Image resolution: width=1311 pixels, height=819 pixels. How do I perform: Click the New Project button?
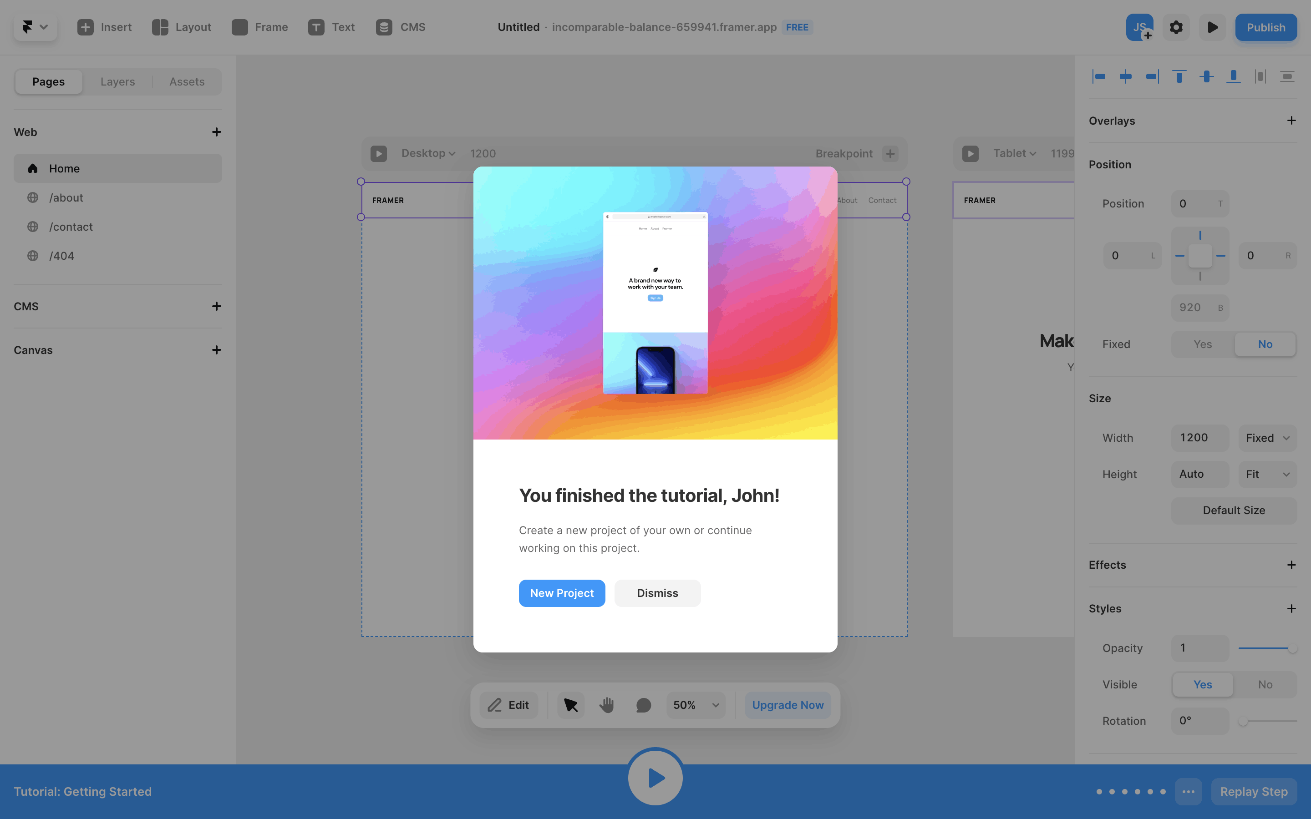[x=562, y=593]
